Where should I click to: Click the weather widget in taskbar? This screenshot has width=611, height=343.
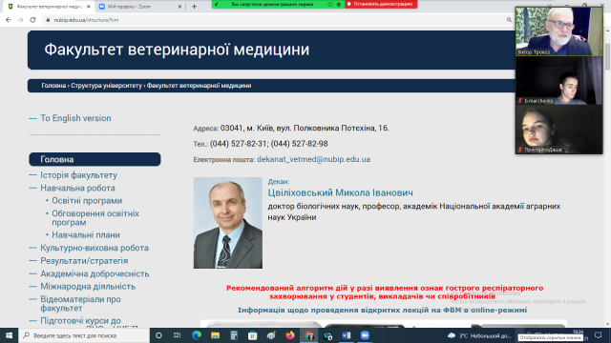tap(479, 335)
